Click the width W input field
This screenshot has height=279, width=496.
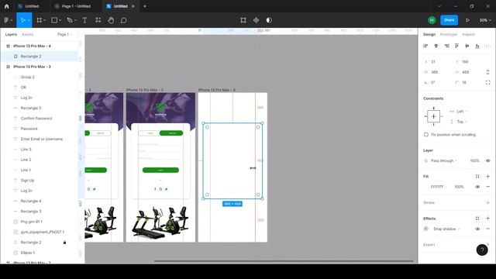438,72
